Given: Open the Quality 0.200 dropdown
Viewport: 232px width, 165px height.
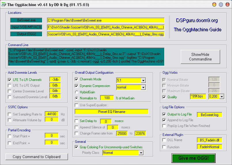Looking at the screenshot, I should [222, 96].
